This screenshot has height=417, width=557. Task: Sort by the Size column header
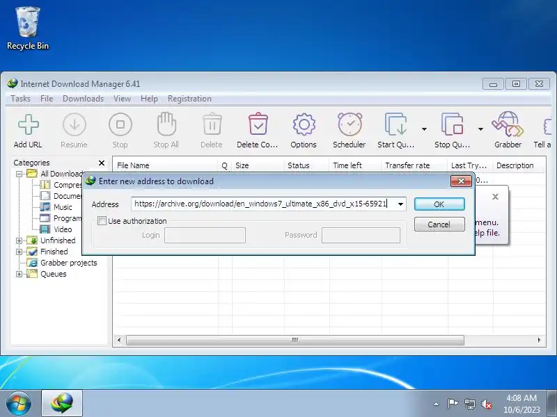pos(258,165)
